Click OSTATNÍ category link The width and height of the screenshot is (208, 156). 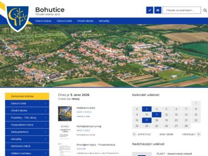coord(81,149)
